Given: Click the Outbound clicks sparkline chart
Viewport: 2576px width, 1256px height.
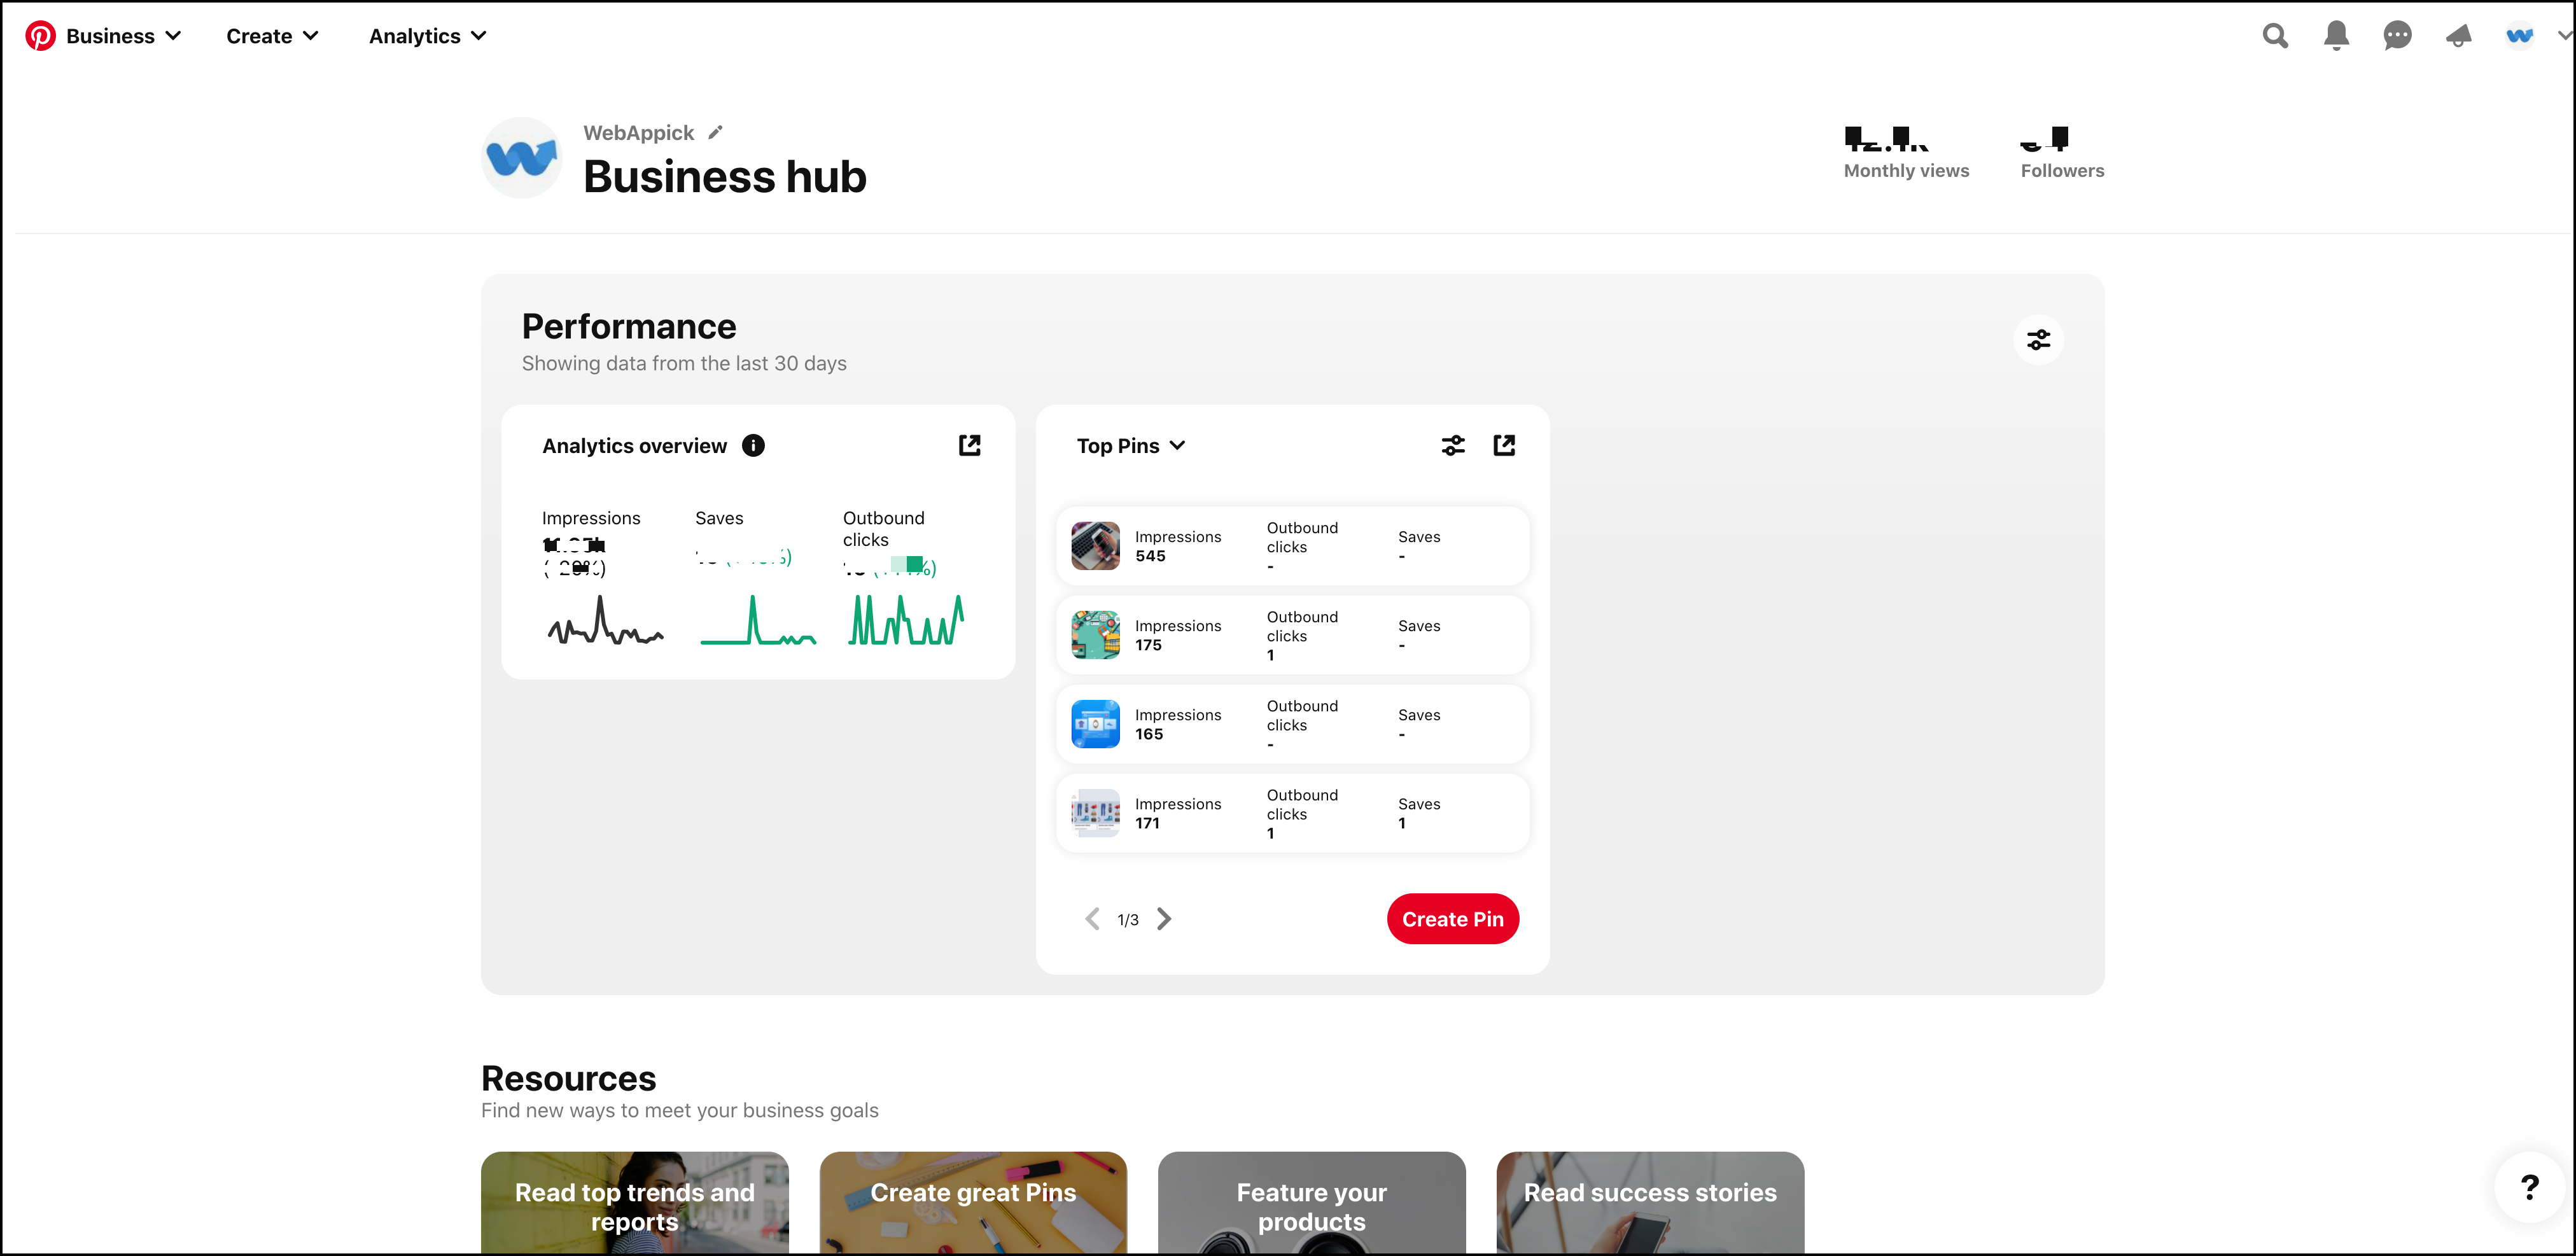Looking at the screenshot, I should pos(906,620).
